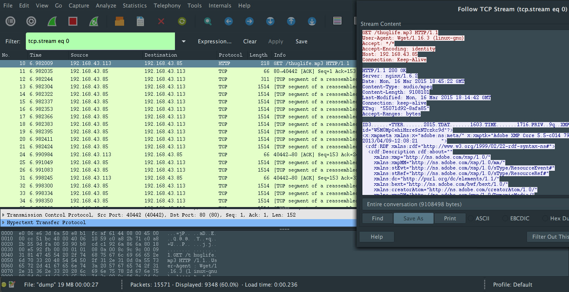Open the Telephony menu

point(167,5)
